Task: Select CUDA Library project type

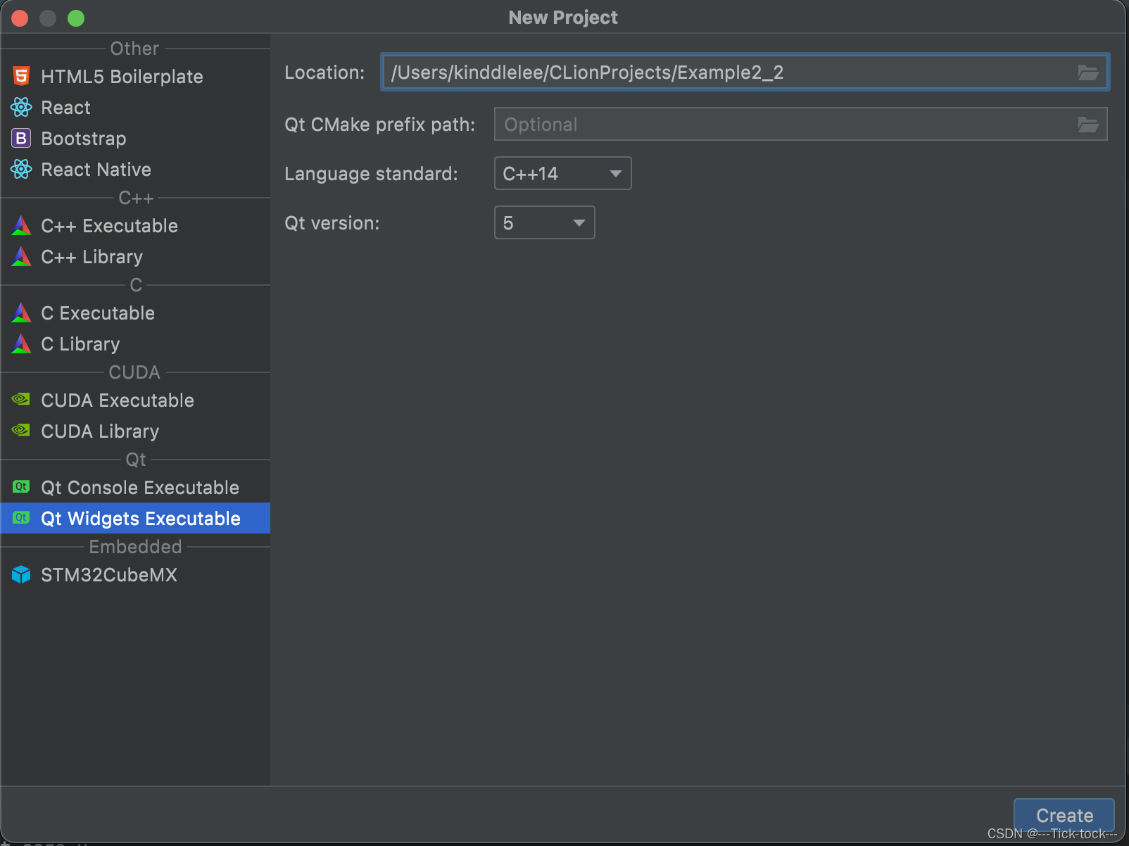Action: tap(135, 431)
